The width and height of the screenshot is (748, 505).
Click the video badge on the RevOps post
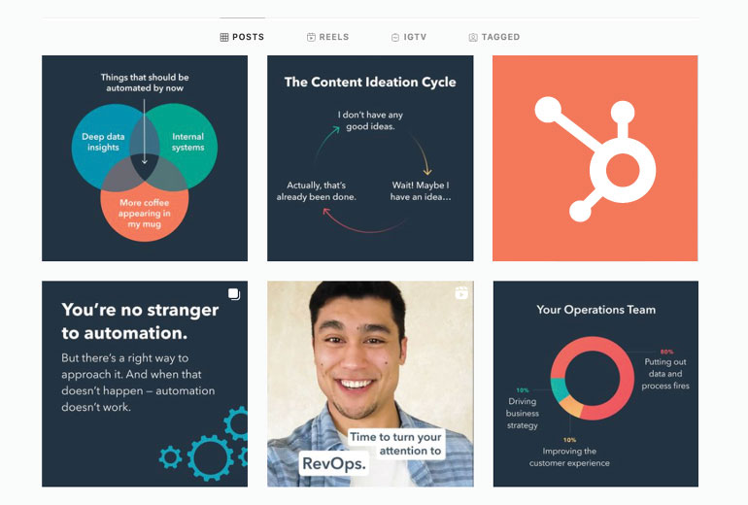point(460,293)
